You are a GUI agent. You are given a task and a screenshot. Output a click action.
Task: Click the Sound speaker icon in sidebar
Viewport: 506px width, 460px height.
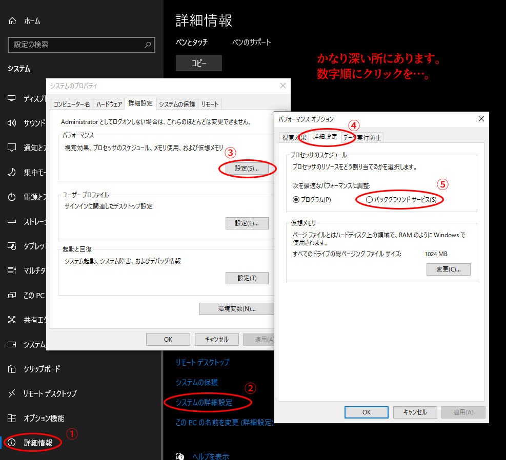click(12, 123)
